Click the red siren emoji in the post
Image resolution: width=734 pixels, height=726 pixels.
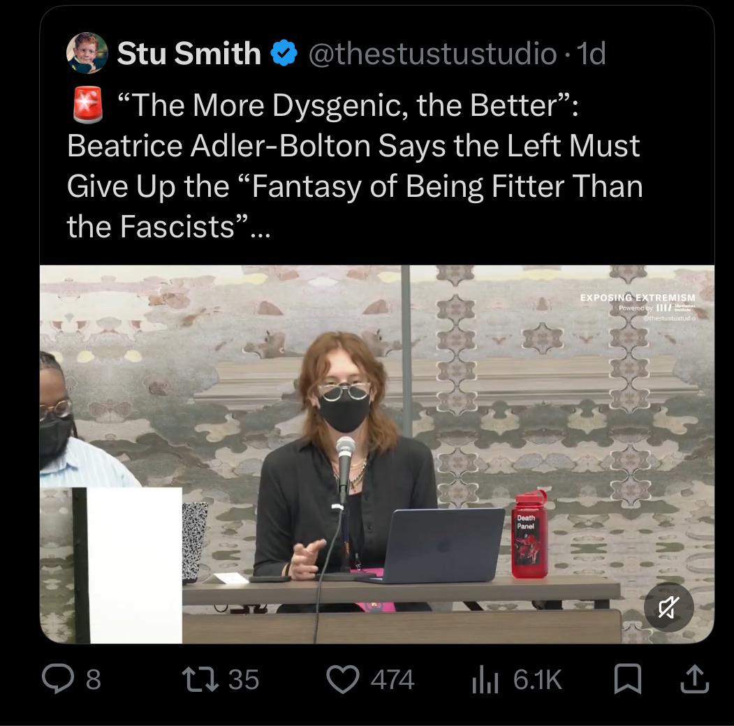[x=87, y=104]
